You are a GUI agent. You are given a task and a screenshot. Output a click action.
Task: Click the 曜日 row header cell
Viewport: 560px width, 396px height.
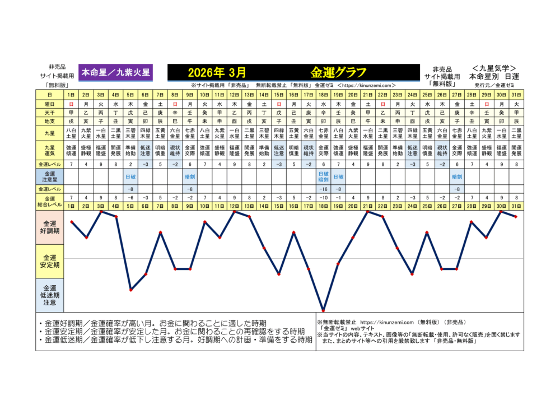pos(50,104)
